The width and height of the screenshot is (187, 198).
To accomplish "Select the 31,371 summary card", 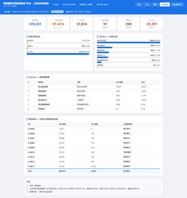I will pos(152,24).
